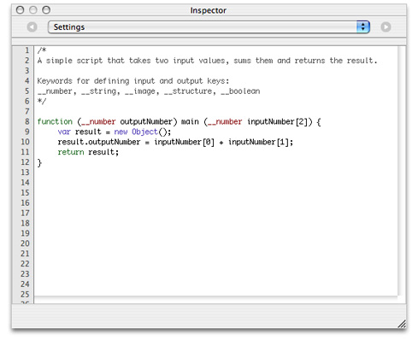Click the closing brace on line 12

pos(39,162)
